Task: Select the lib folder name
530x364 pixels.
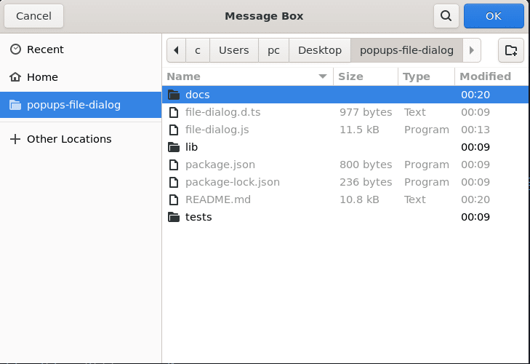Action: click(191, 147)
